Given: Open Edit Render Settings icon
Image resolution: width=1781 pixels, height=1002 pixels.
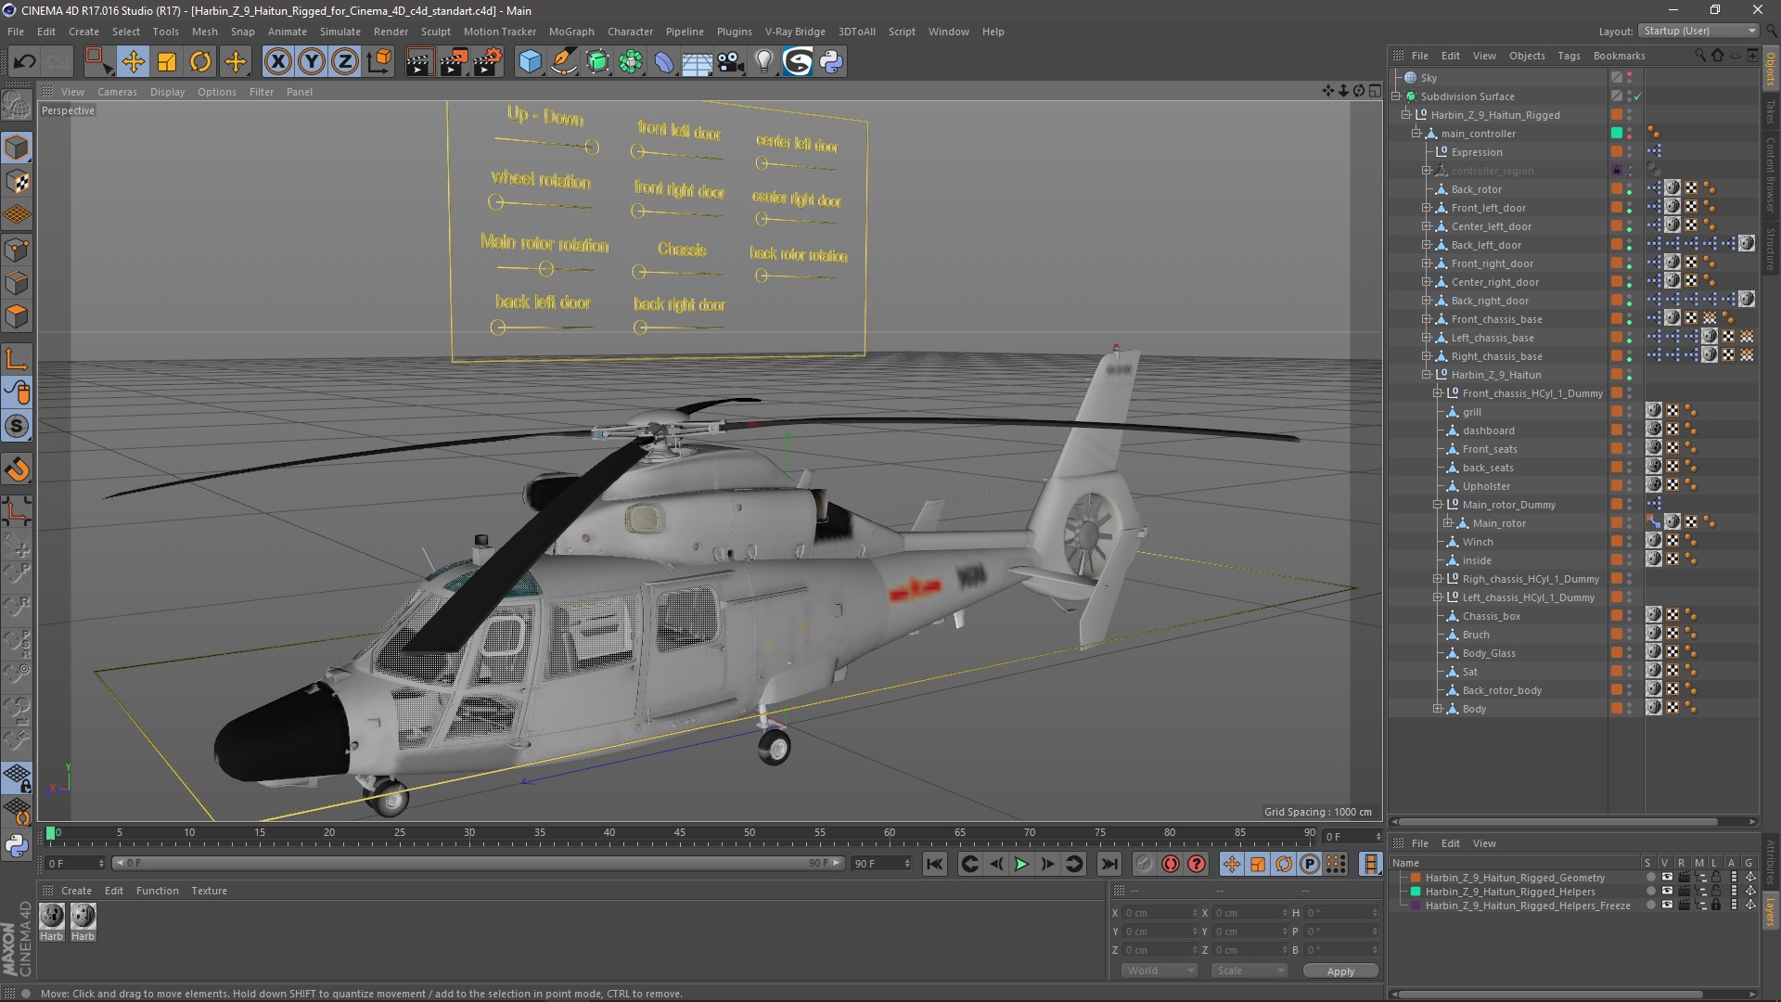Looking at the screenshot, I should point(487,62).
